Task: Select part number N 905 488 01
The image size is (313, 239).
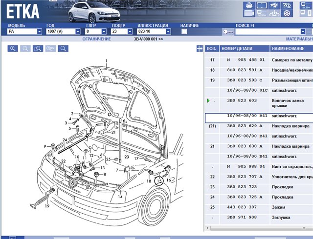Action: (x=246, y=60)
